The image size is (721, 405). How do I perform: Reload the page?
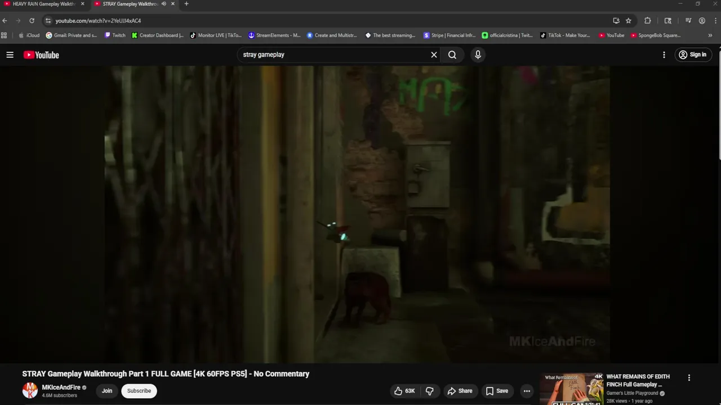[x=32, y=21]
